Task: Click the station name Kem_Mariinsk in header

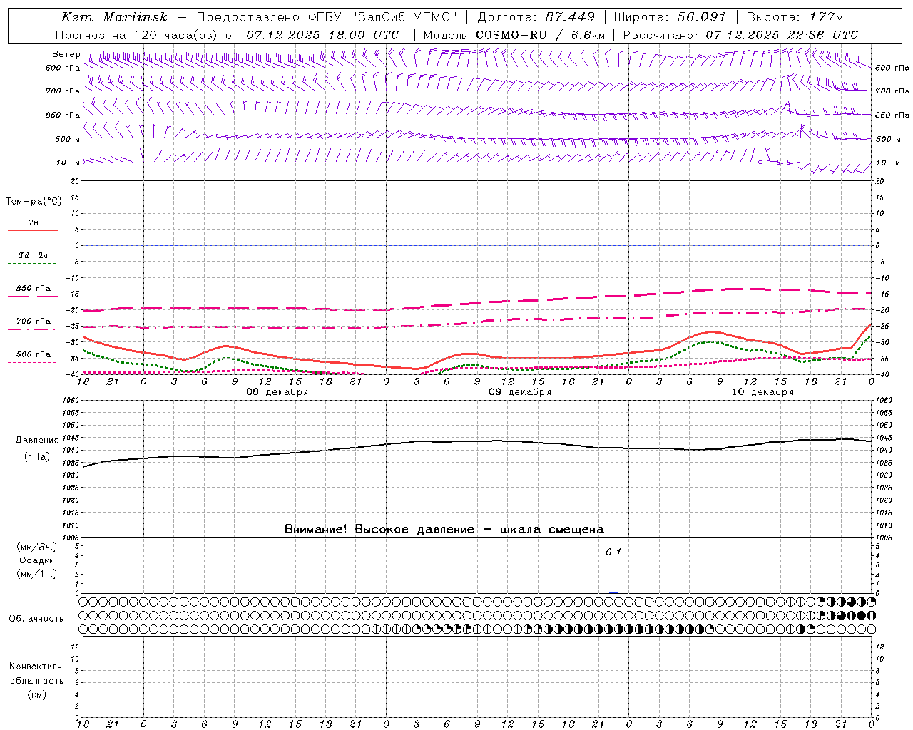Action: pyautogui.click(x=114, y=17)
